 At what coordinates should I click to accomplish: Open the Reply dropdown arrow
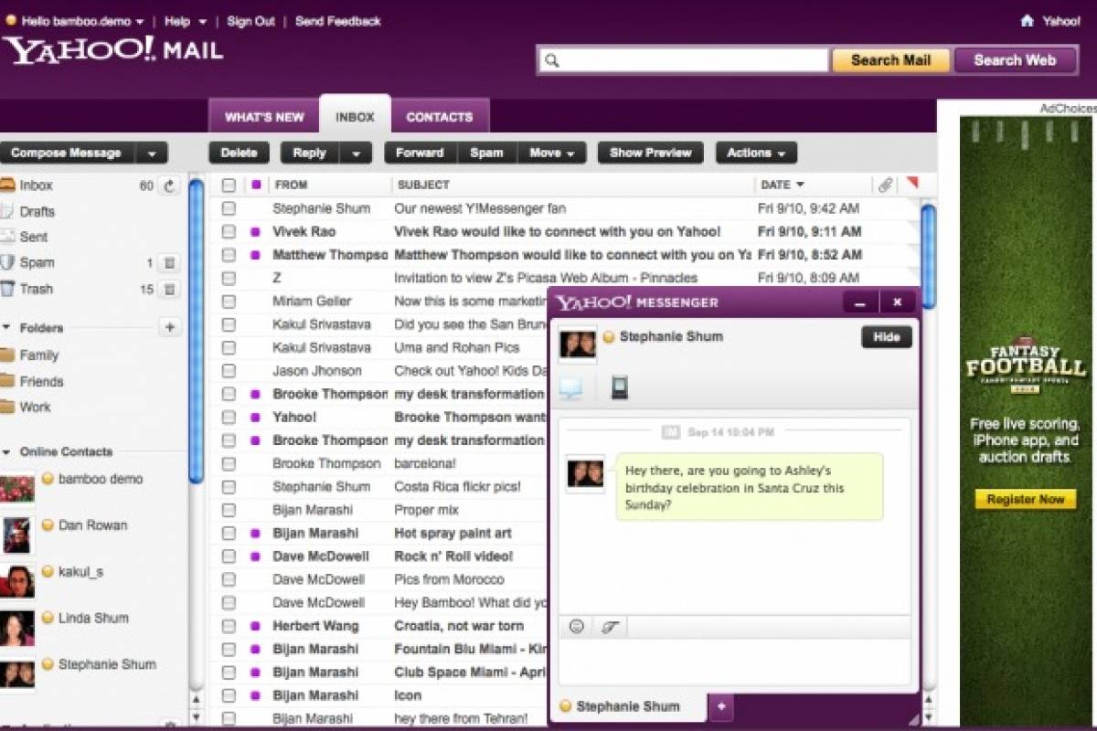[356, 154]
